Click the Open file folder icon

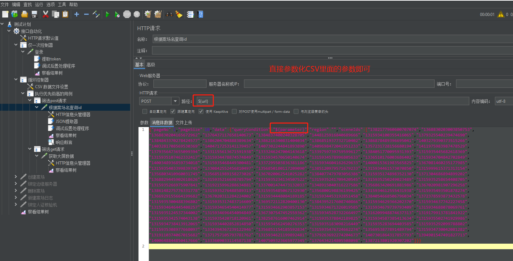[24, 14]
